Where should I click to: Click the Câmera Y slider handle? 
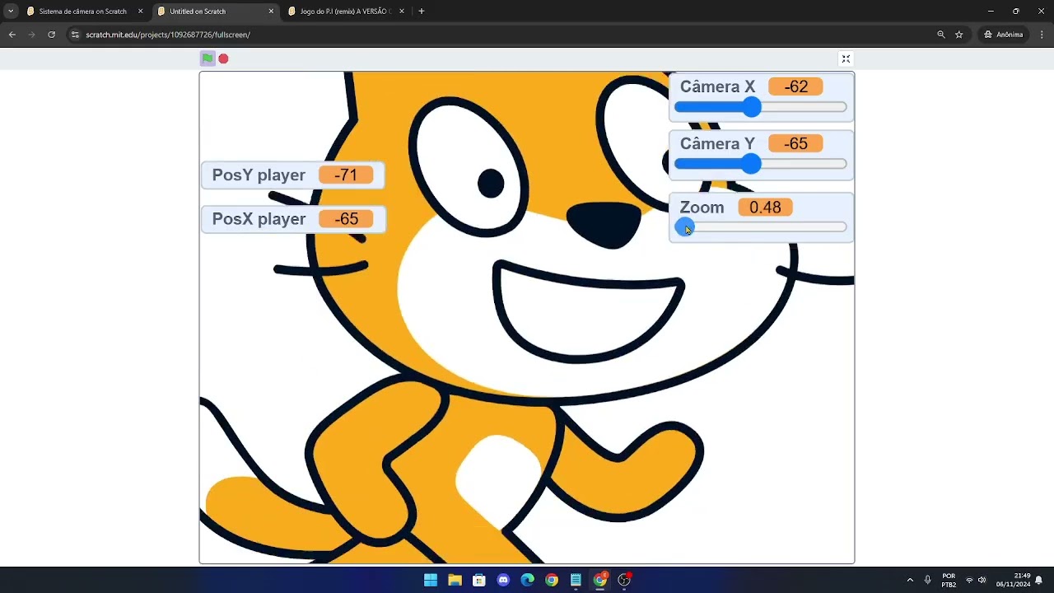[751, 164]
